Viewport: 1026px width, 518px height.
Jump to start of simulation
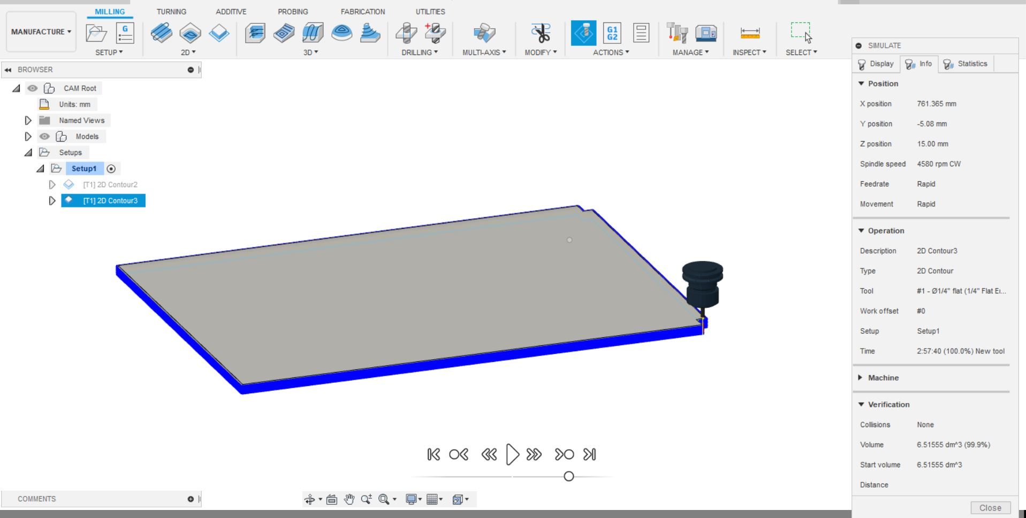(x=434, y=454)
